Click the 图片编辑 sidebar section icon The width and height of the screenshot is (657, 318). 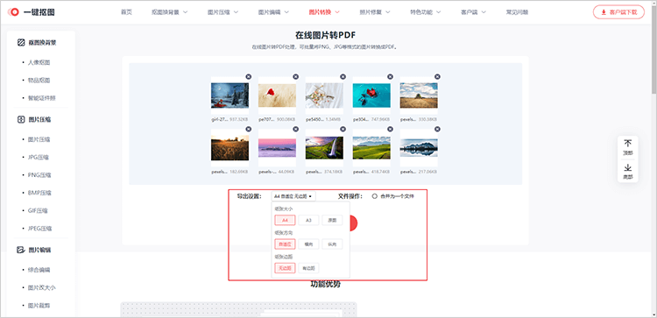[21, 250]
